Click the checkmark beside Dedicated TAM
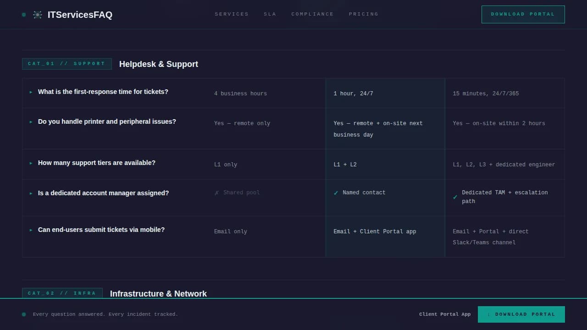Image resolution: width=587 pixels, height=330 pixels. pos(455,197)
